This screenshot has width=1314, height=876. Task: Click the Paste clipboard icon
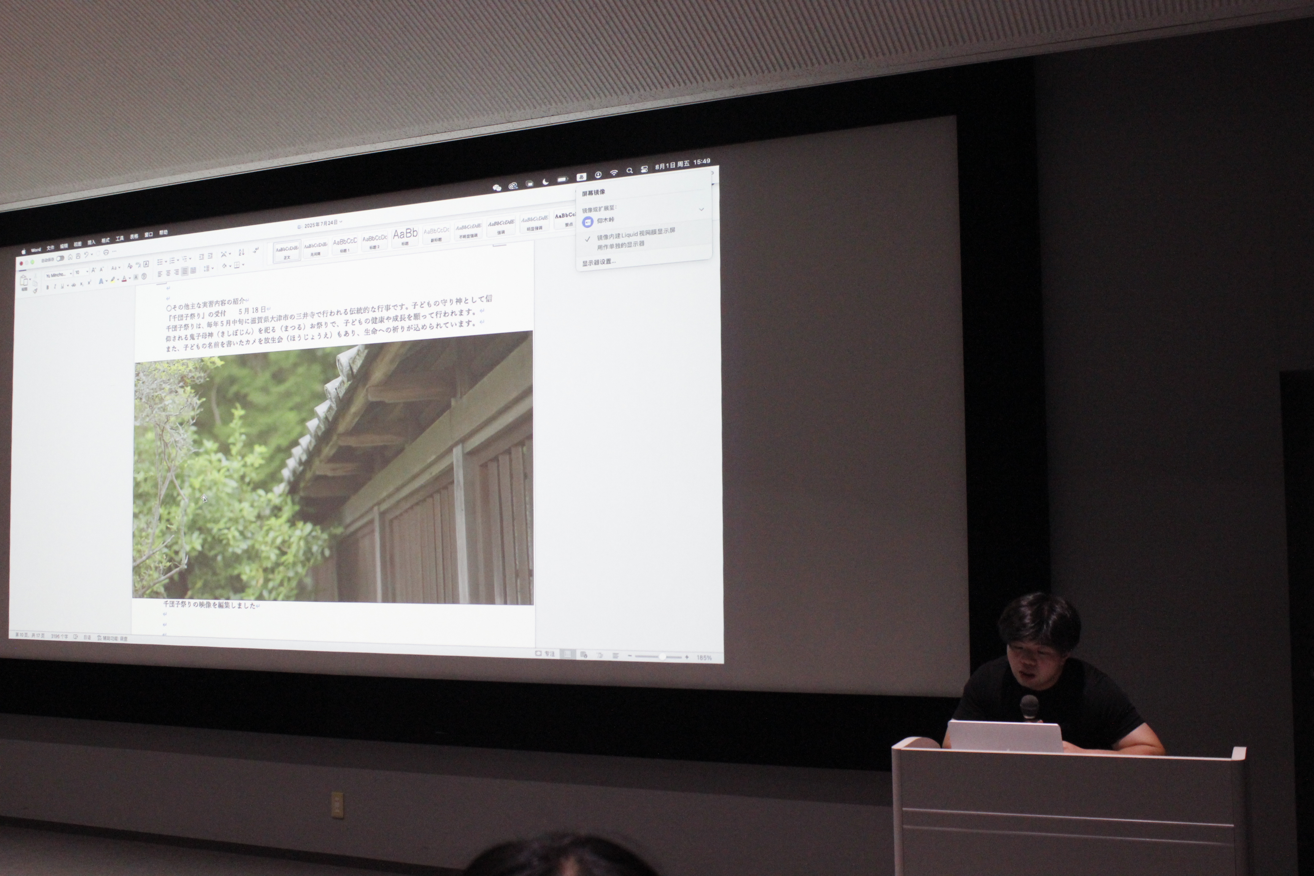tap(24, 281)
